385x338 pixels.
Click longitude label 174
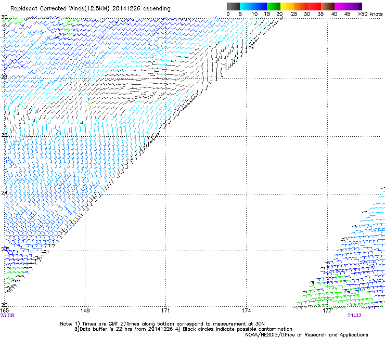click(x=246, y=310)
